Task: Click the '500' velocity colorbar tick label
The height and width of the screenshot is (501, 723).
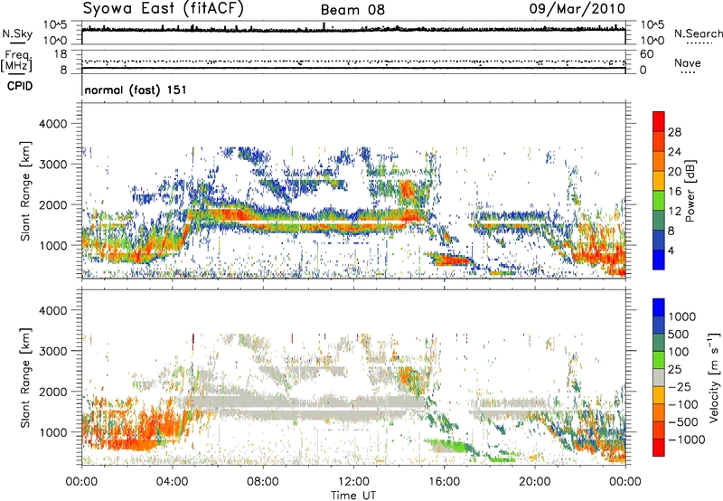Action: 679,335
